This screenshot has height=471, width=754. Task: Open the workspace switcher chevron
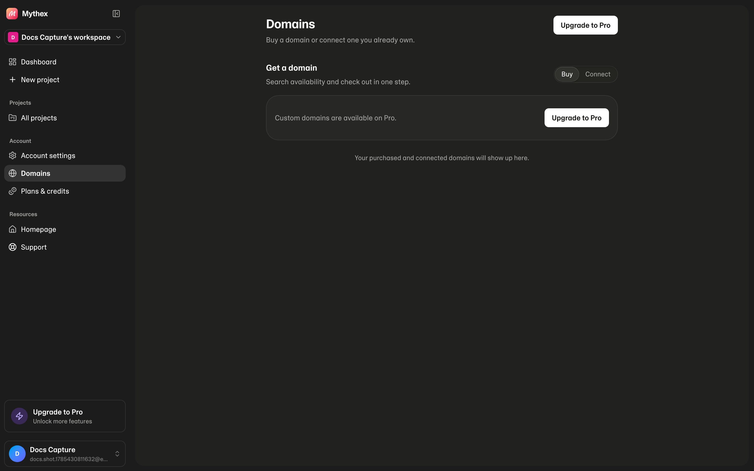pyautogui.click(x=118, y=37)
